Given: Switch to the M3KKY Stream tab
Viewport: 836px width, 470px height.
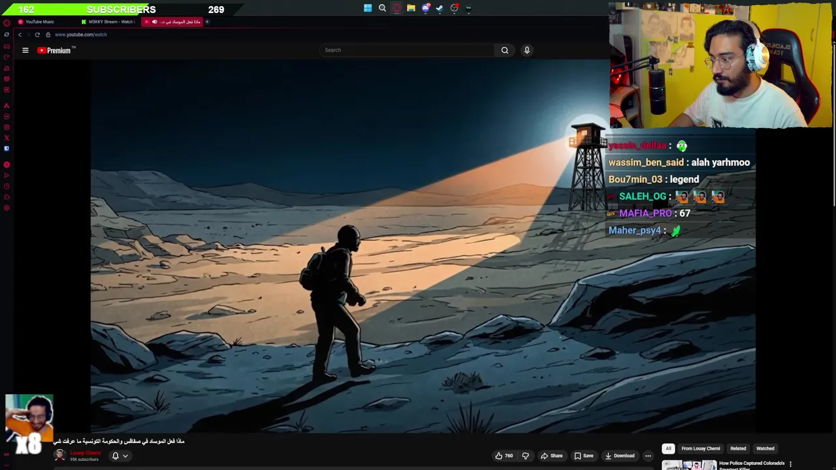Looking at the screenshot, I should (108, 22).
